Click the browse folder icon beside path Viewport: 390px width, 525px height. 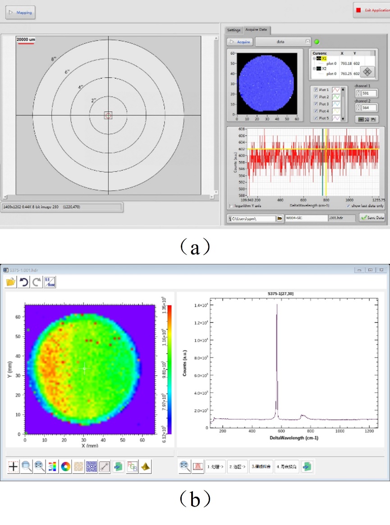[x=280, y=218]
